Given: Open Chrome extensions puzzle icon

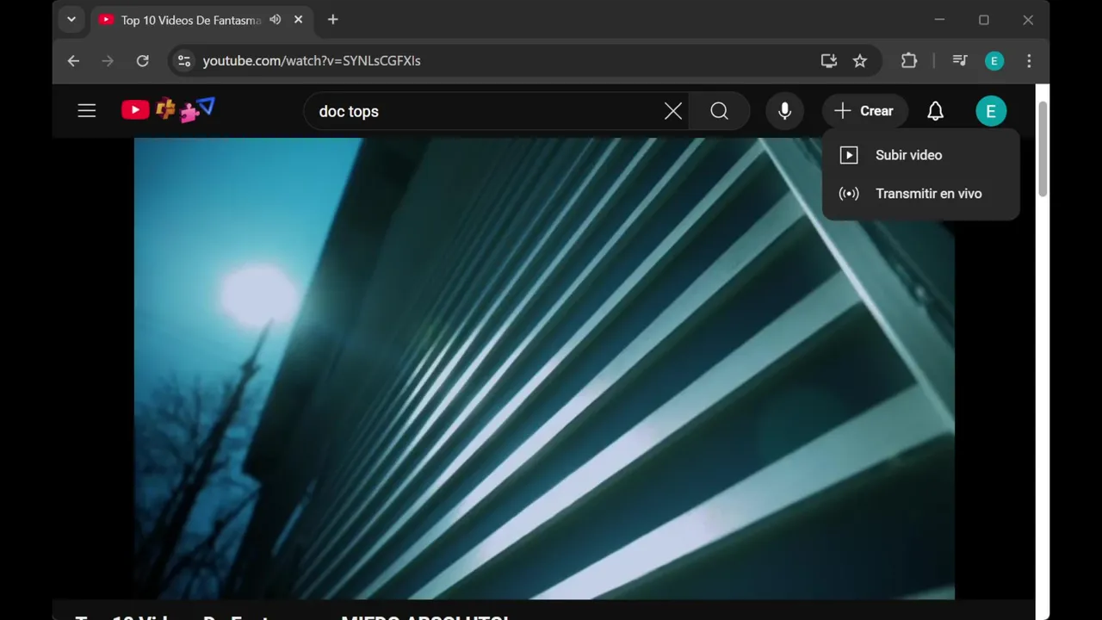Looking at the screenshot, I should (x=909, y=61).
